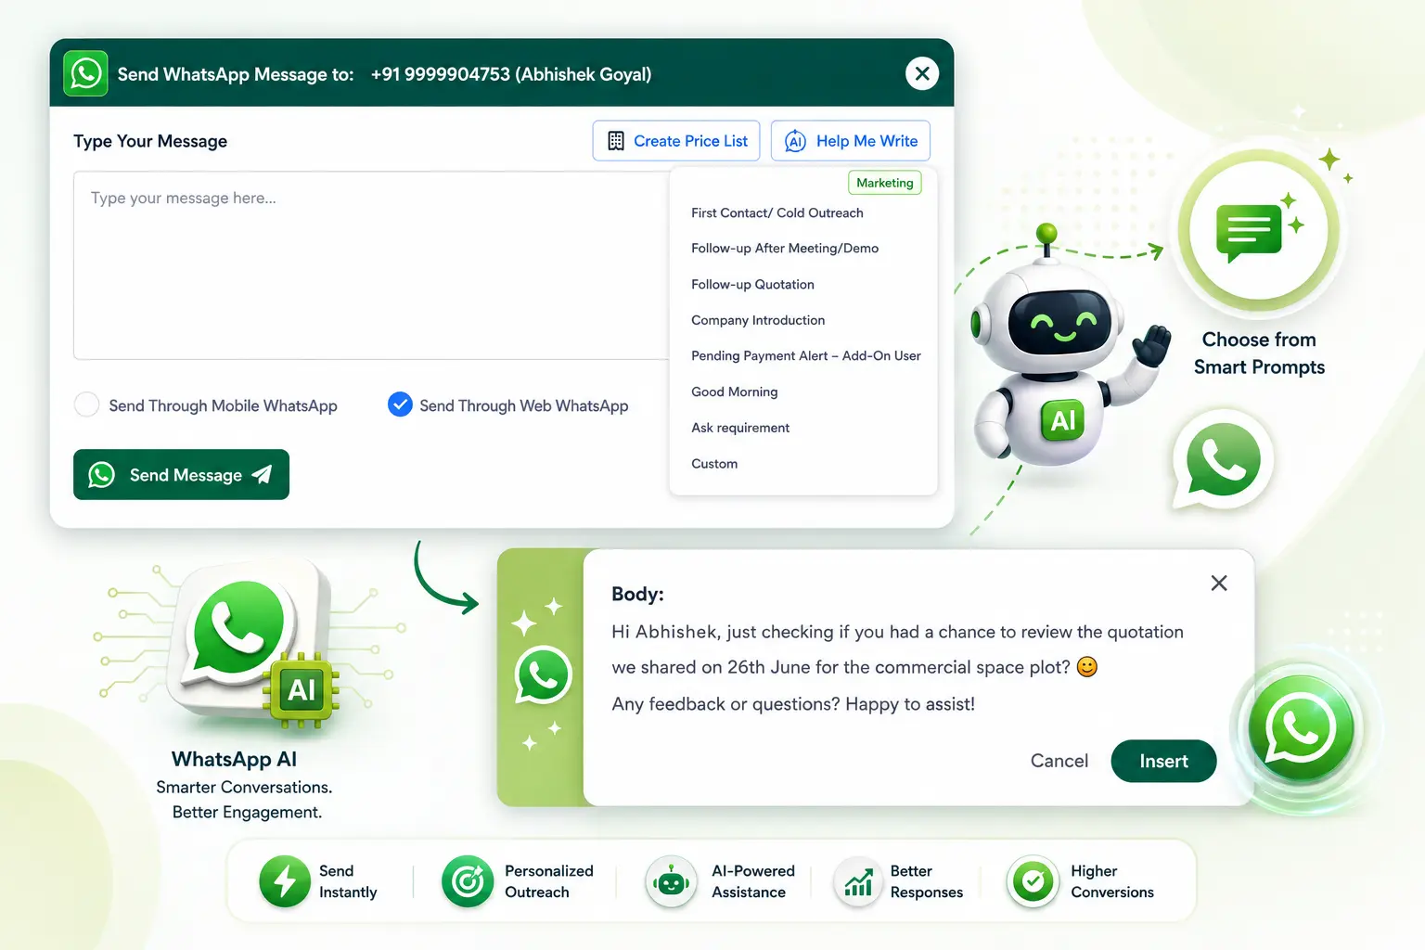The width and height of the screenshot is (1425, 950).
Task: Select Send Through Mobile WhatsApp option
Action: [x=206, y=405]
